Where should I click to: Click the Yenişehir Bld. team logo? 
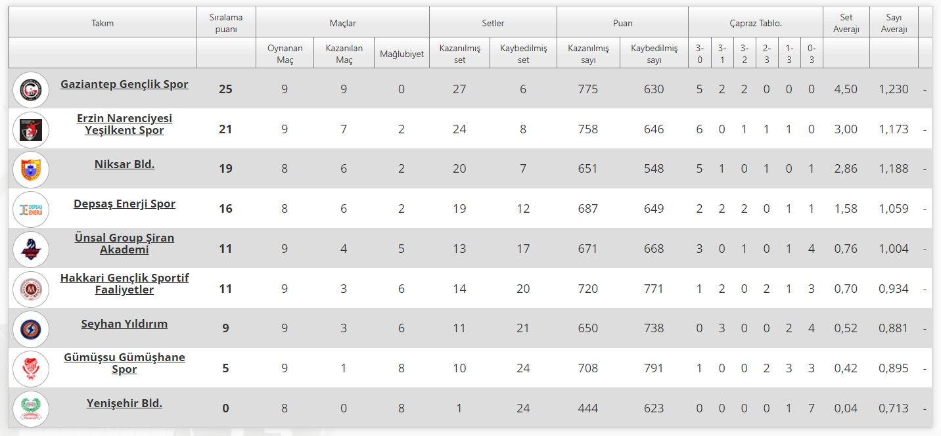[x=31, y=408]
